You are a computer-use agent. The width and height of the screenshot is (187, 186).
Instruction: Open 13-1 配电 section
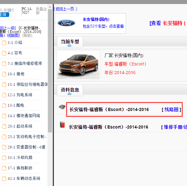tap(16, 105)
